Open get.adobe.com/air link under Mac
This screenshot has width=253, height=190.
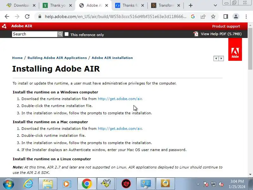(x=120, y=129)
